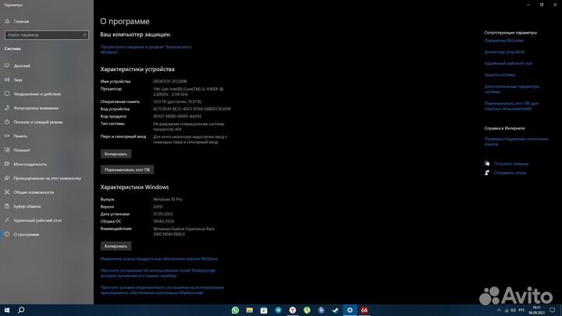This screenshot has width=562, height=316.
Task: Open Telegram from the taskbar
Action: (x=278, y=311)
